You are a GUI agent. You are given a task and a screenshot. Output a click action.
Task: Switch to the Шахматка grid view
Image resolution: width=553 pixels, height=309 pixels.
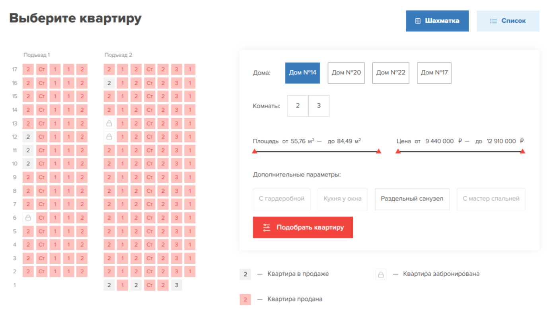pyautogui.click(x=437, y=21)
